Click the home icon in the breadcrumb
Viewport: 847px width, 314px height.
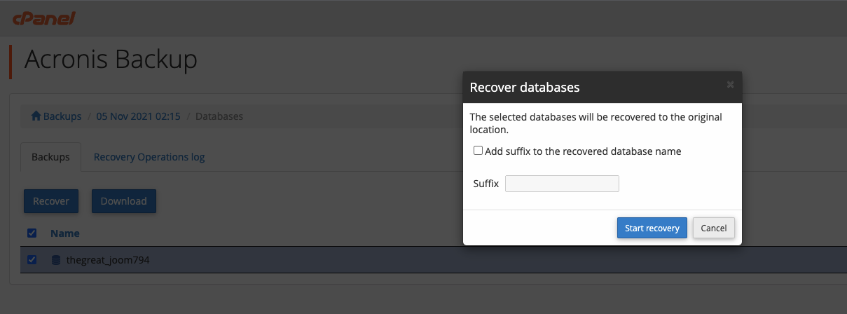pyautogui.click(x=36, y=116)
